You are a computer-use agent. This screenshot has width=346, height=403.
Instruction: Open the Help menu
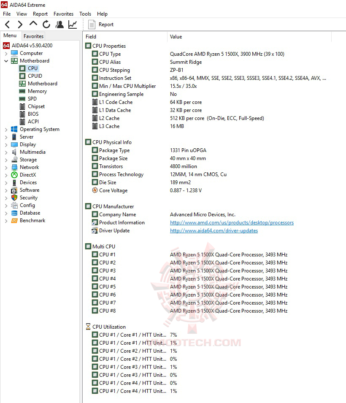click(x=102, y=14)
